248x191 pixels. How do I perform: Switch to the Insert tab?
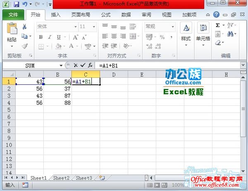pos(56,15)
